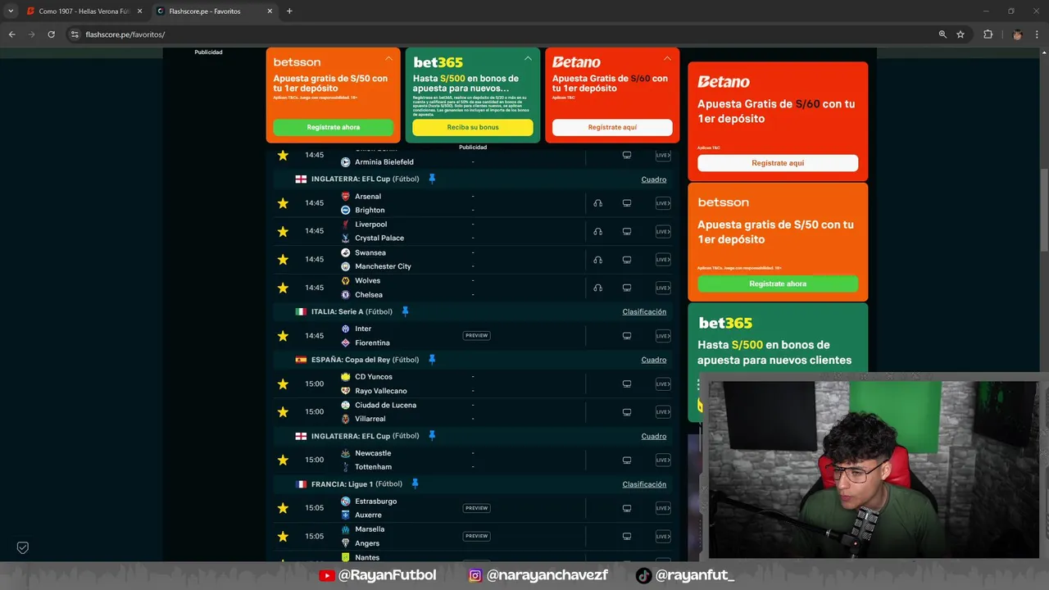Click Manchester City team name

pyautogui.click(x=383, y=266)
